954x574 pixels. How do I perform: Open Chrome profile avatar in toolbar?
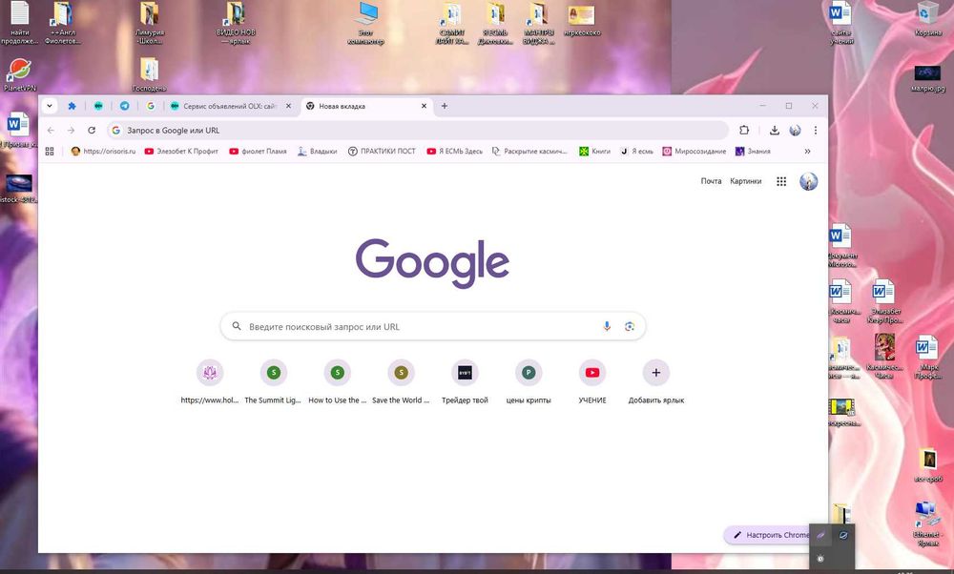click(796, 130)
